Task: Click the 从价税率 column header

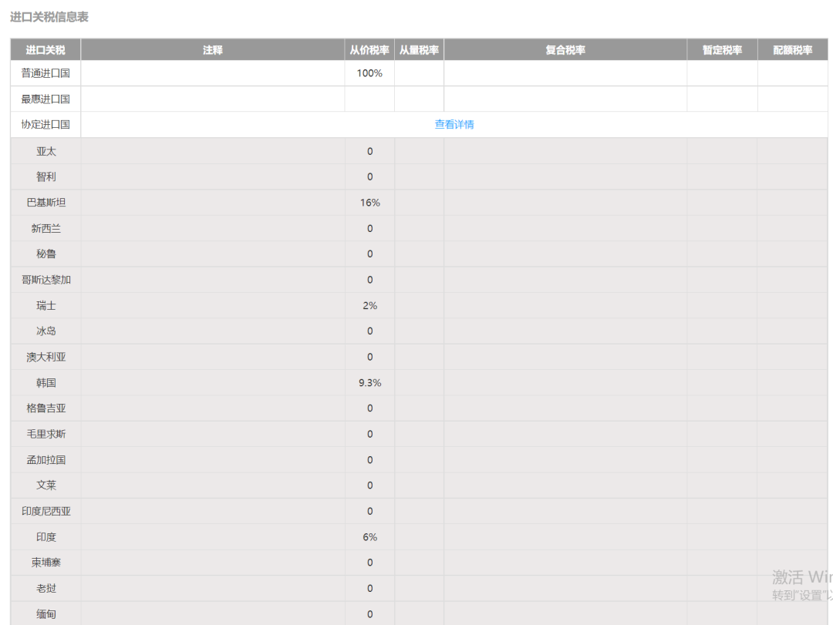Action: 369,50
